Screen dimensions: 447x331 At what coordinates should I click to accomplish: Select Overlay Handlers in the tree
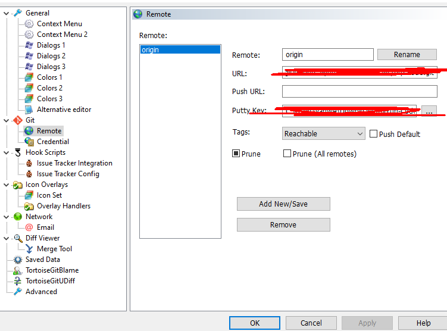click(x=64, y=206)
